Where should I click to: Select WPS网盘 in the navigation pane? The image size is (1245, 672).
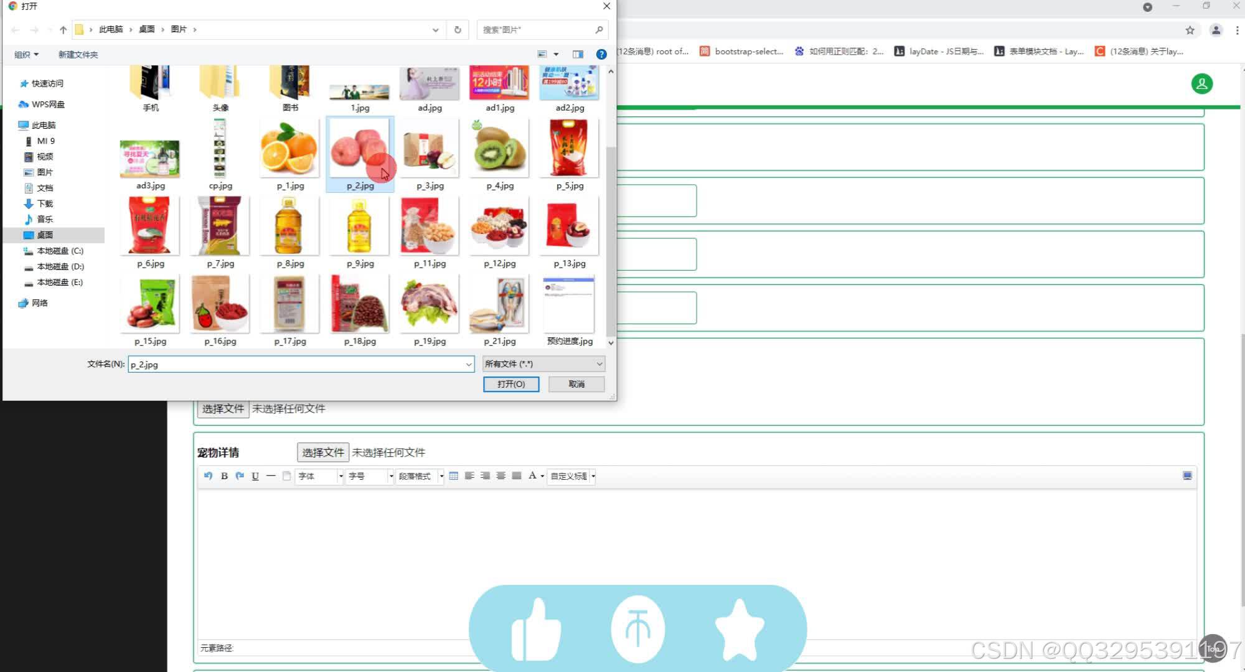click(42, 105)
